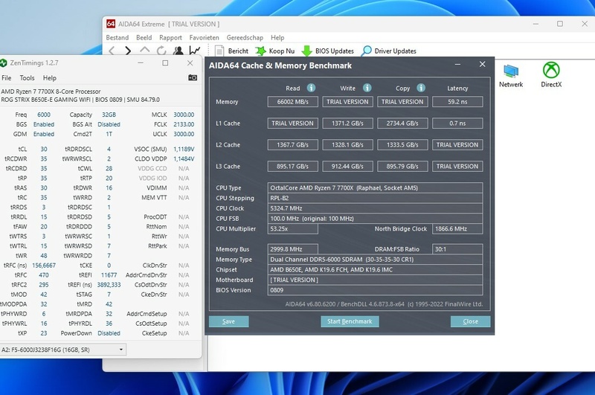Click the AIDA64 back navigation arrow
Screen dimensions: 595x395
112,51
